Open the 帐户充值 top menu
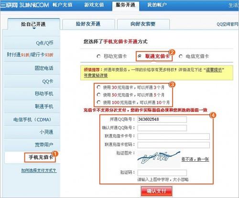This screenshot has height=198, width=239. (63, 5)
